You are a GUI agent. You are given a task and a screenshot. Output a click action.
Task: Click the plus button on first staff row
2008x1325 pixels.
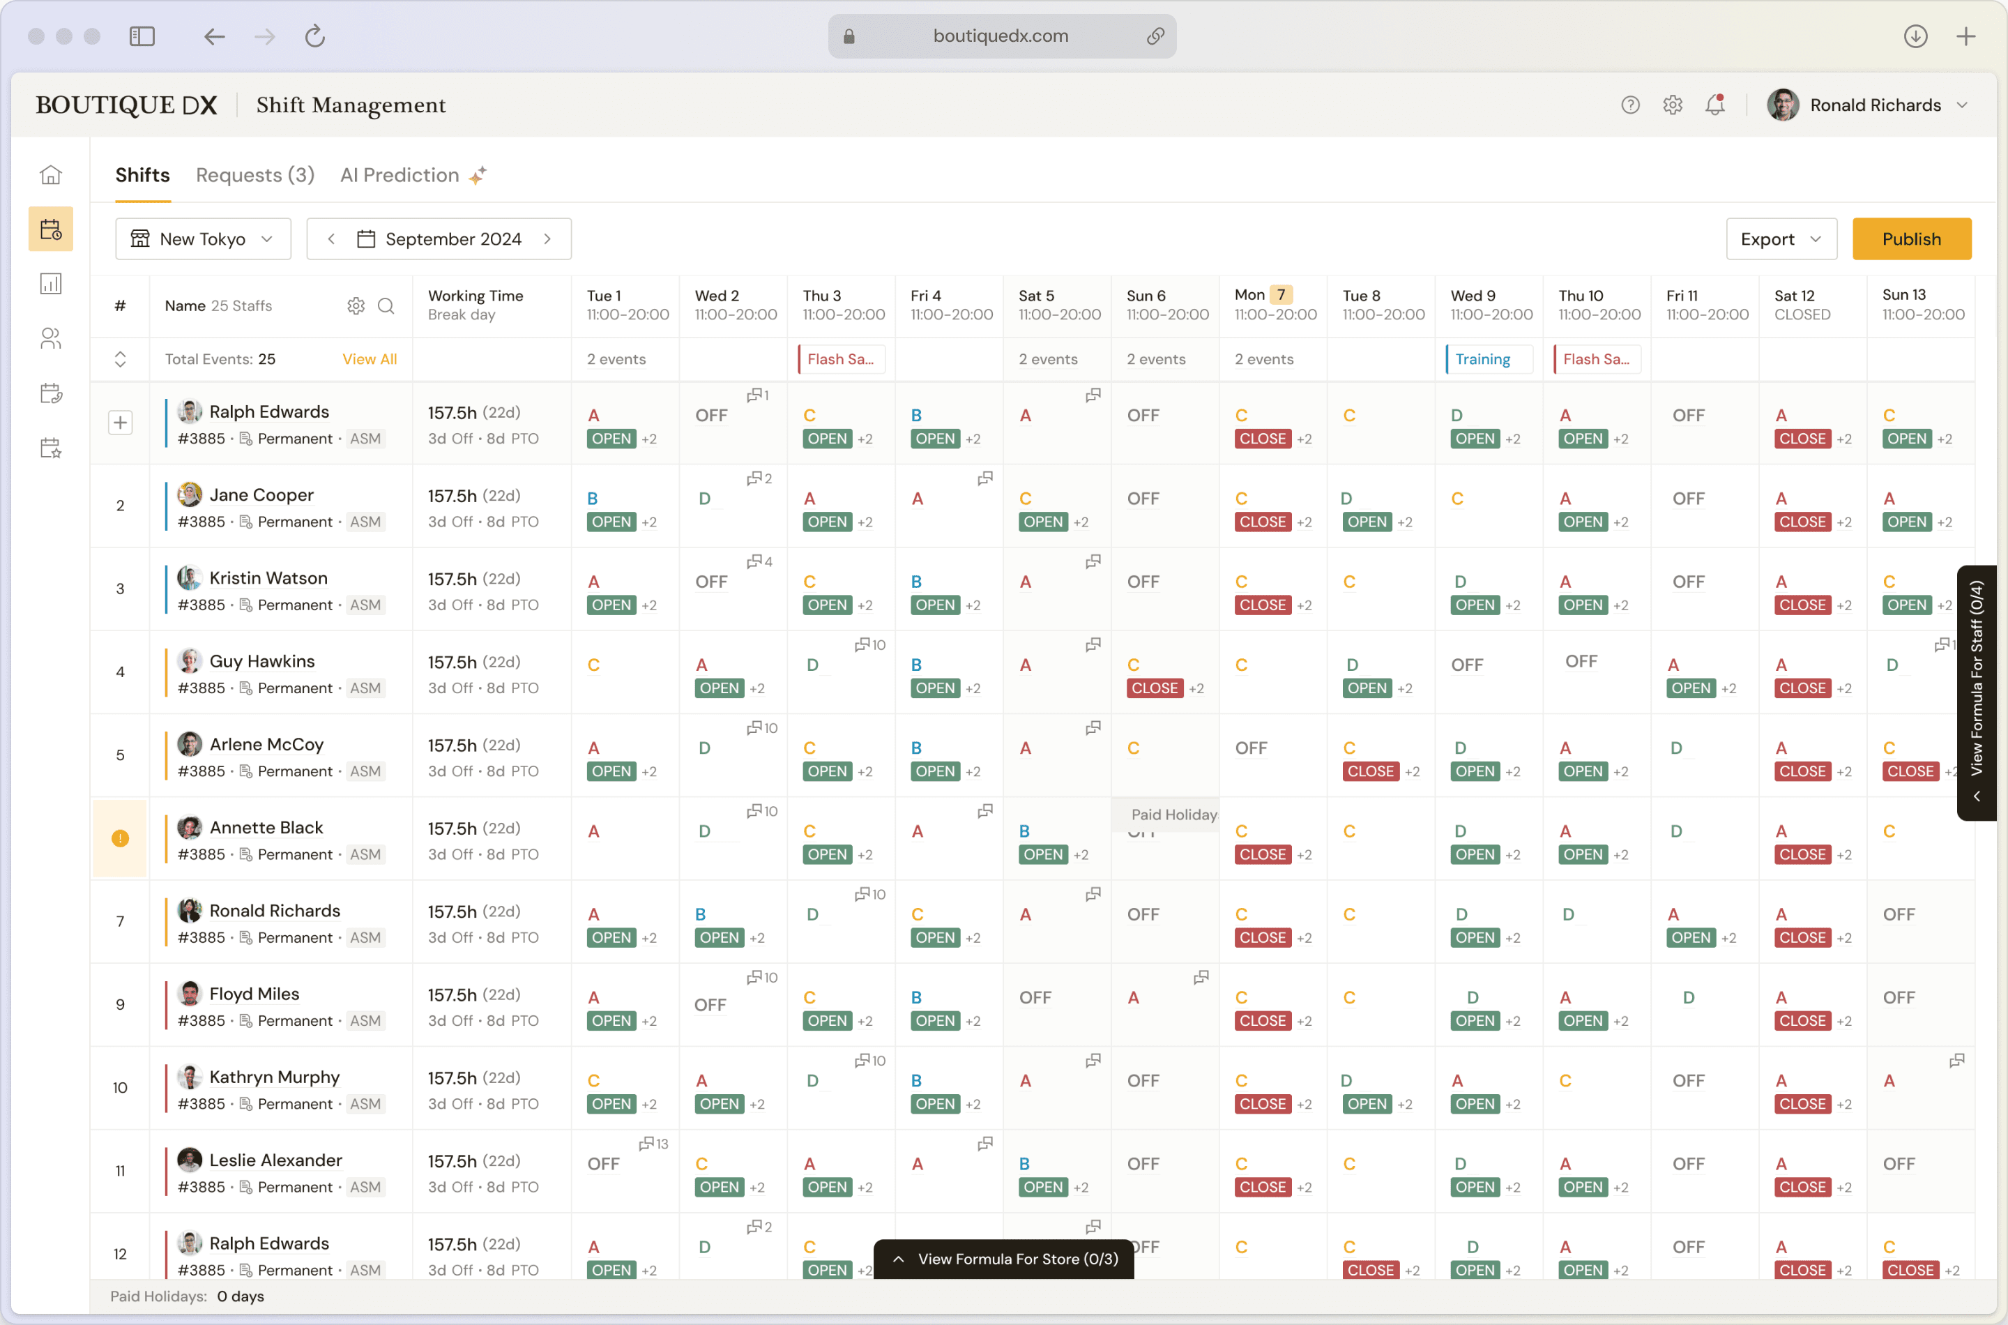point(120,423)
